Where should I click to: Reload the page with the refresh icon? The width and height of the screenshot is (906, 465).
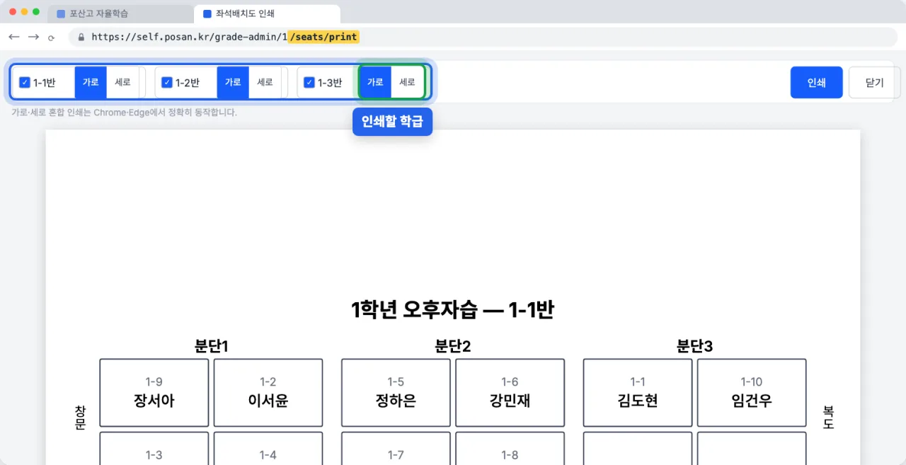(x=52, y=38)
